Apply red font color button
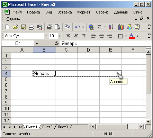Image resolution: width=153 pixels, height=138 pixels. click(132, 36)
